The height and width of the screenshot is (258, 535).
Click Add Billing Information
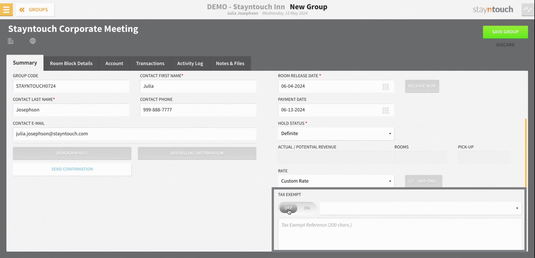click(x=197, y=153)
